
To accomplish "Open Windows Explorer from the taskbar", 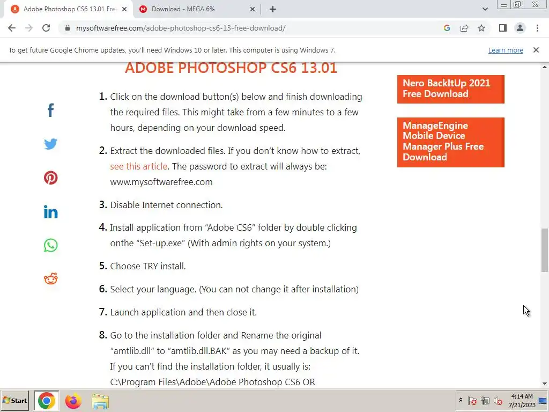I will point(100,401).
